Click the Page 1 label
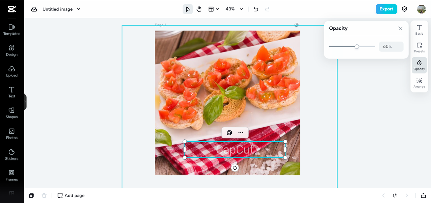 coord(160,25)
